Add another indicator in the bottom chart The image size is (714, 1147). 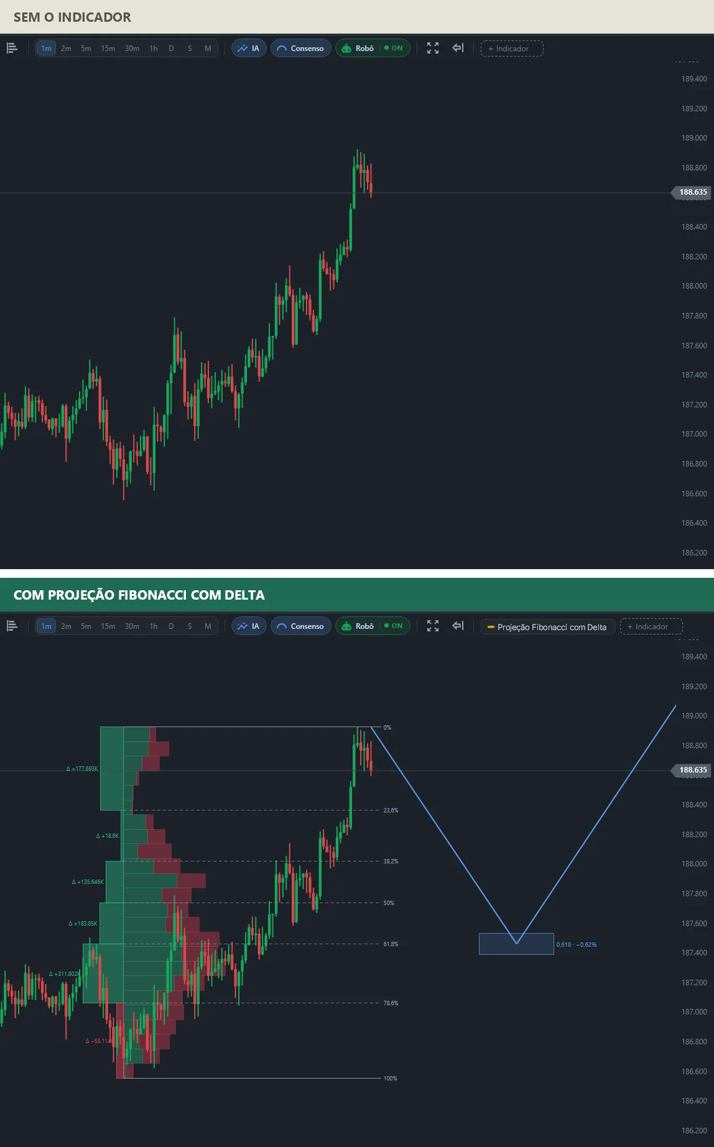pyautogui.click(x=651, y=626)
